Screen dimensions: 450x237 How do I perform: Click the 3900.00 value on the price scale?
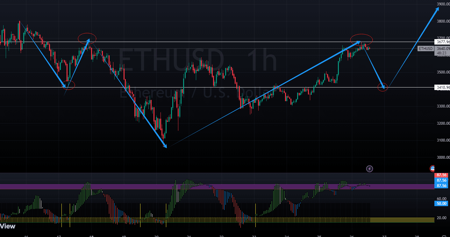click(443, 4)
